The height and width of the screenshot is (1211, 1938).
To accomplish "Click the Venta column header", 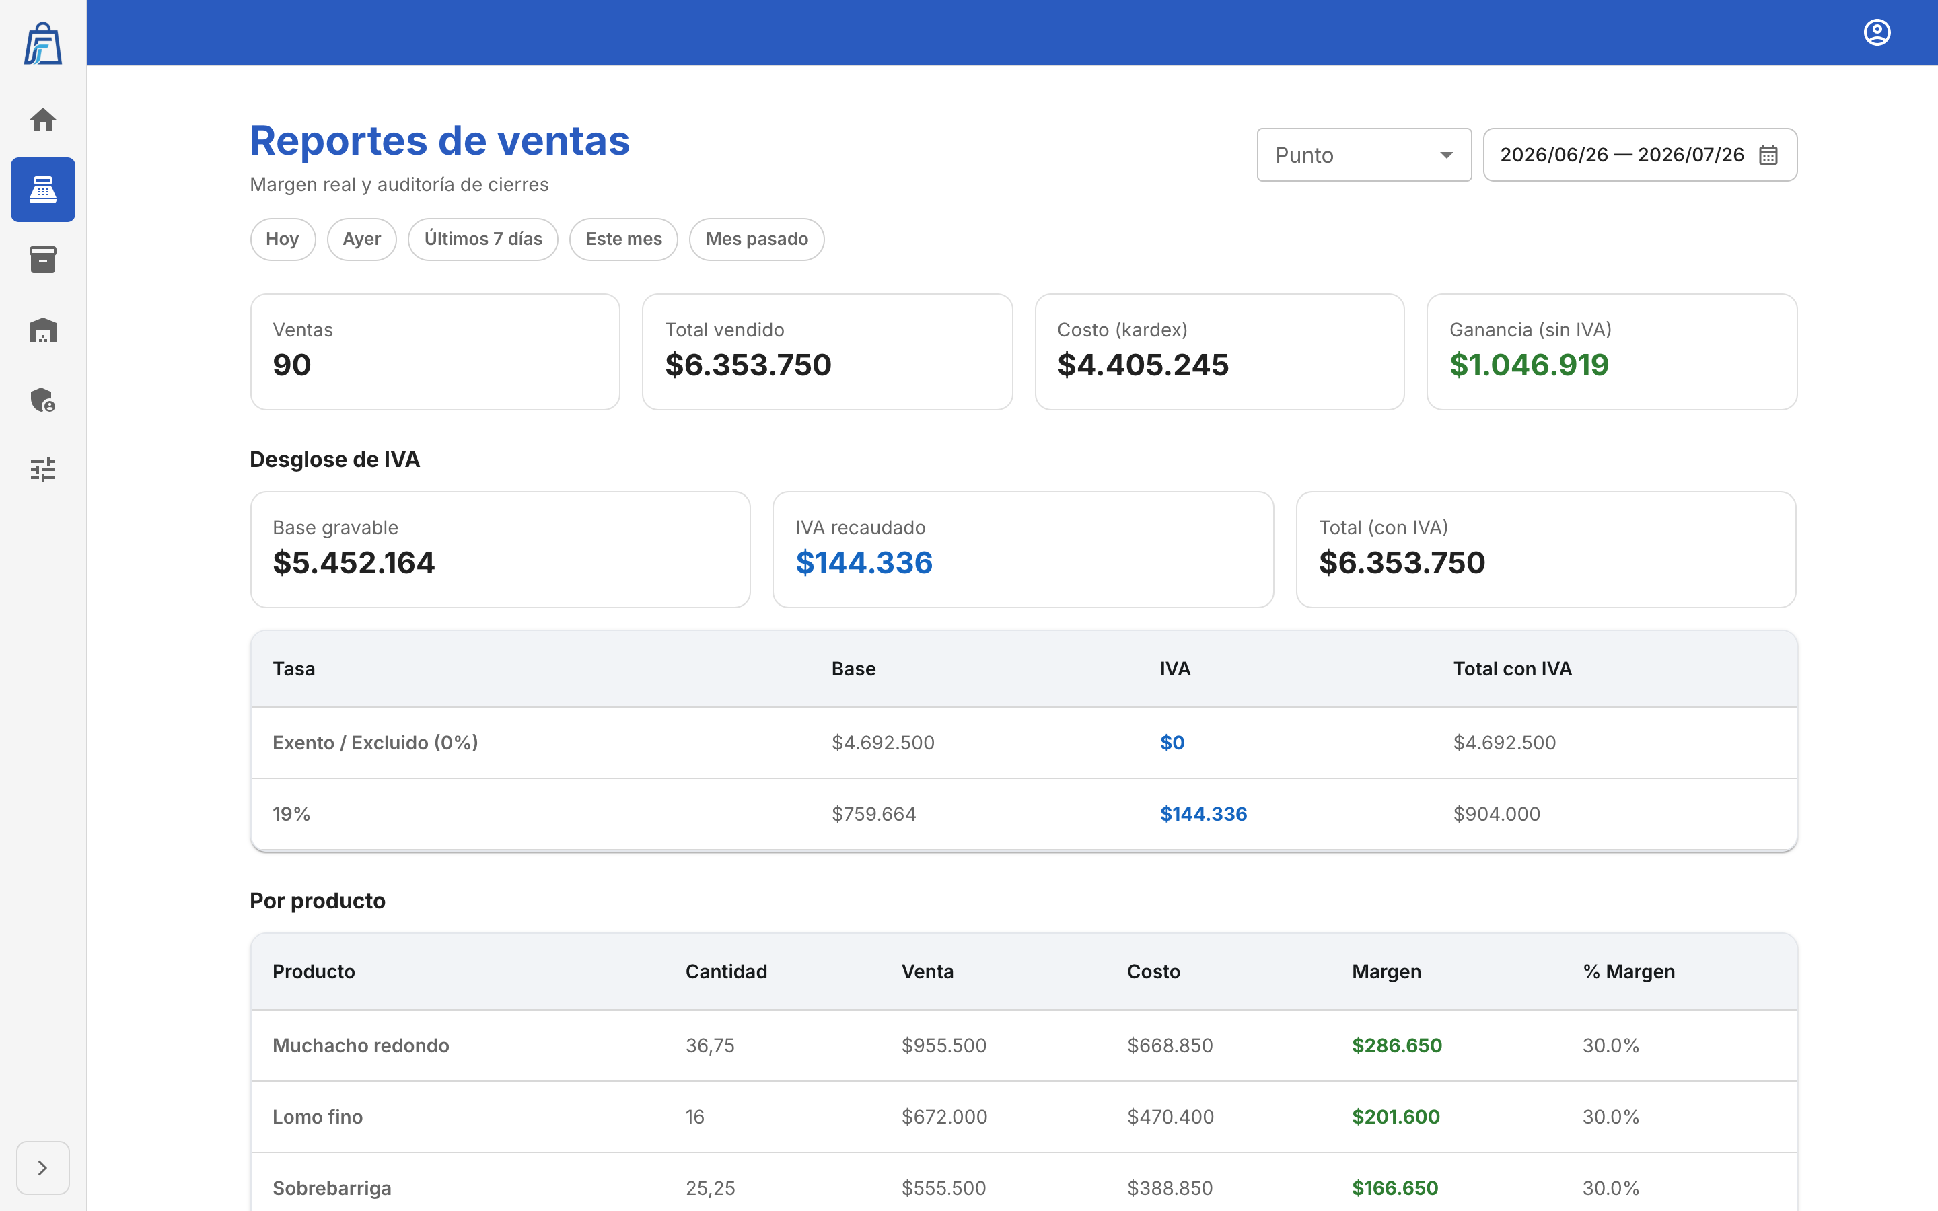I will [x=927, y=971].
